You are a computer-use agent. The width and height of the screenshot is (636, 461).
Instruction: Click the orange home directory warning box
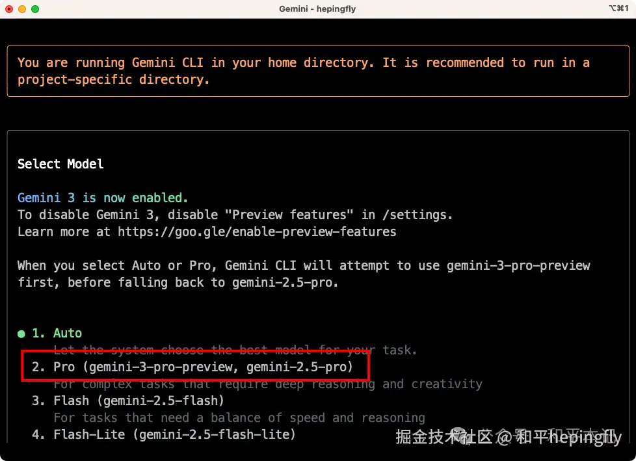(317, 71)
